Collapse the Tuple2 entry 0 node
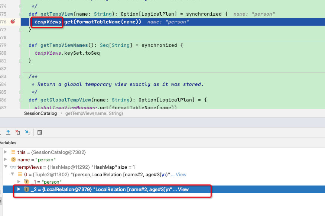 12,174
